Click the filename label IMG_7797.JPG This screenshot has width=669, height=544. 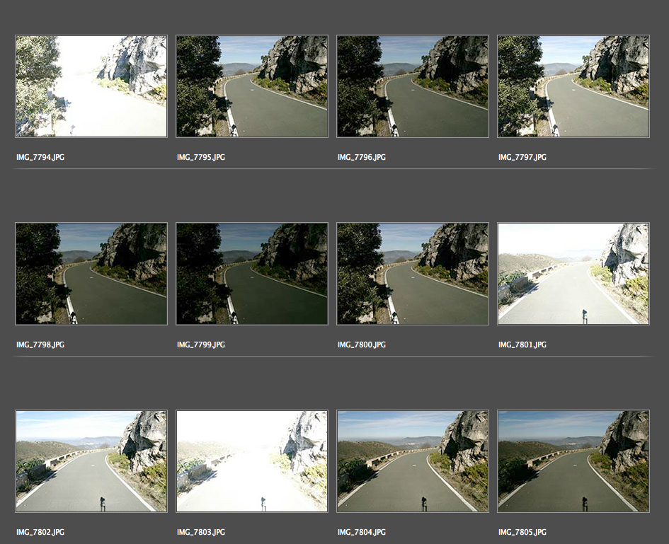tap(522, 157)
